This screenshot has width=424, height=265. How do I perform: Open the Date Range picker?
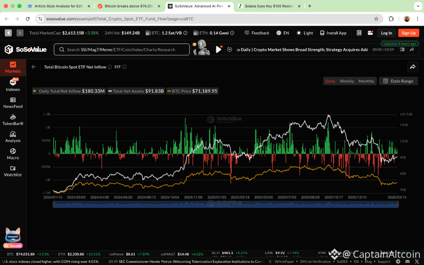tap(398, 81)
